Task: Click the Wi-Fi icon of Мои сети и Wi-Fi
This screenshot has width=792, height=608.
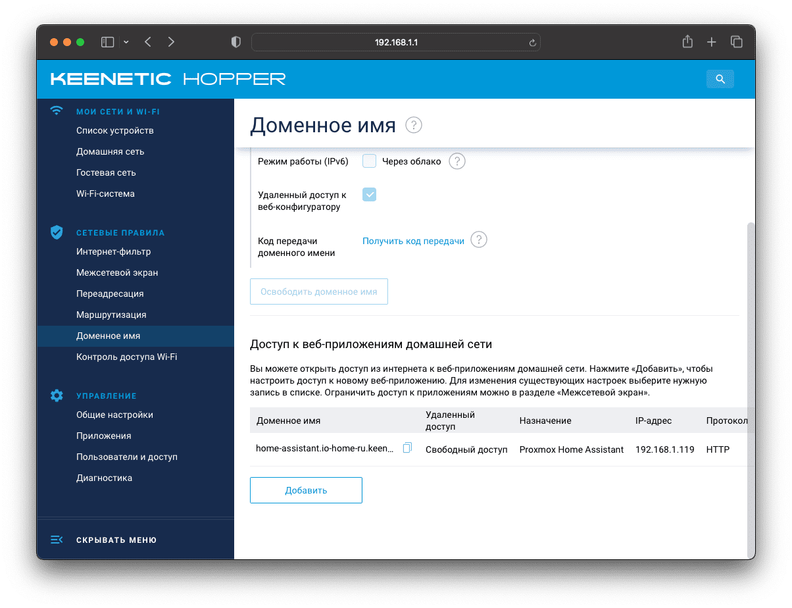Action: (57, 111)
